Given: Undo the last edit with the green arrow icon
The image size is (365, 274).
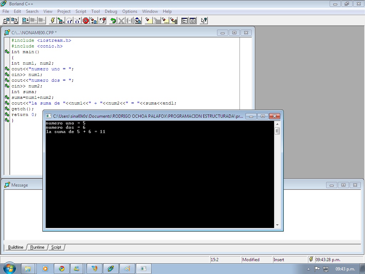Looking at the screenshot, I should (x=114, y=20).
